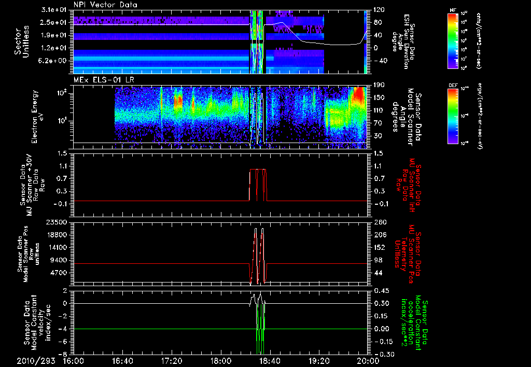
Task: Click the '3.1e+01' sector axis value
Action: click(54, 10)
